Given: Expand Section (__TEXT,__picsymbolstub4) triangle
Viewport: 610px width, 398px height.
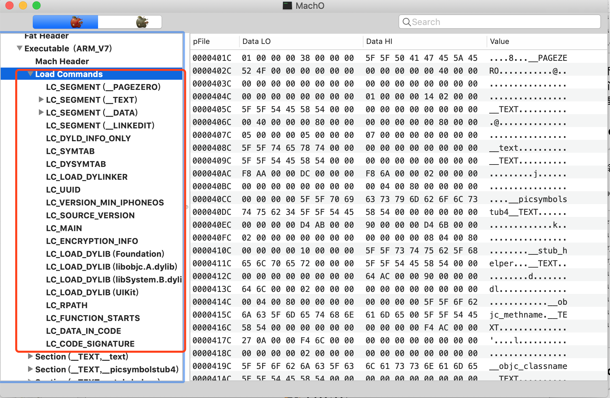Looking at the screenshot, I should pyautogui.click(x=30, y=369).
